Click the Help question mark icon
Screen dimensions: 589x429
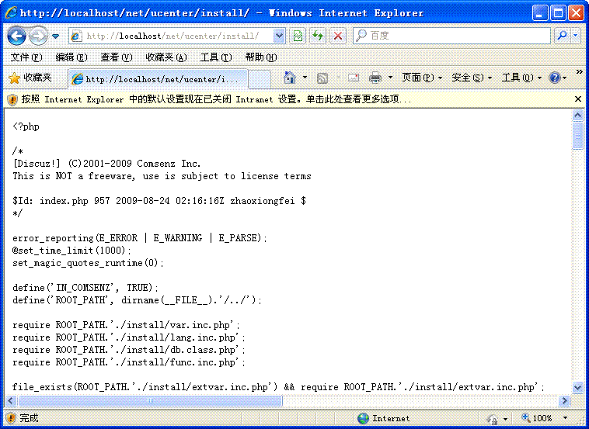(x=555, y=78)
